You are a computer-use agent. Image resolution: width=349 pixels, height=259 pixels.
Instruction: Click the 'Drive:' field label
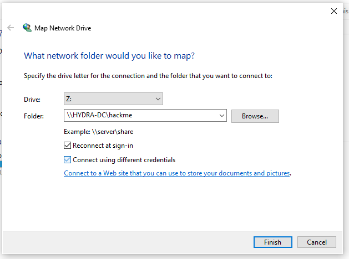(32, 99)
